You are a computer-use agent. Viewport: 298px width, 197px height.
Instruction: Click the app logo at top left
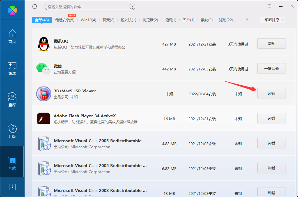coord(12,10)
